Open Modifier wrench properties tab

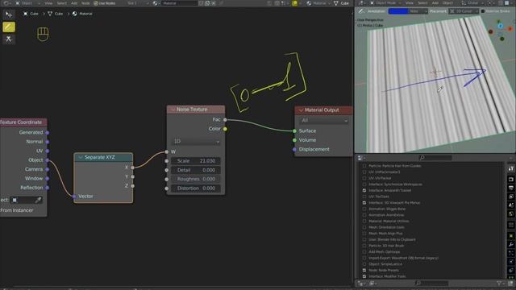[x=510, y=245]
